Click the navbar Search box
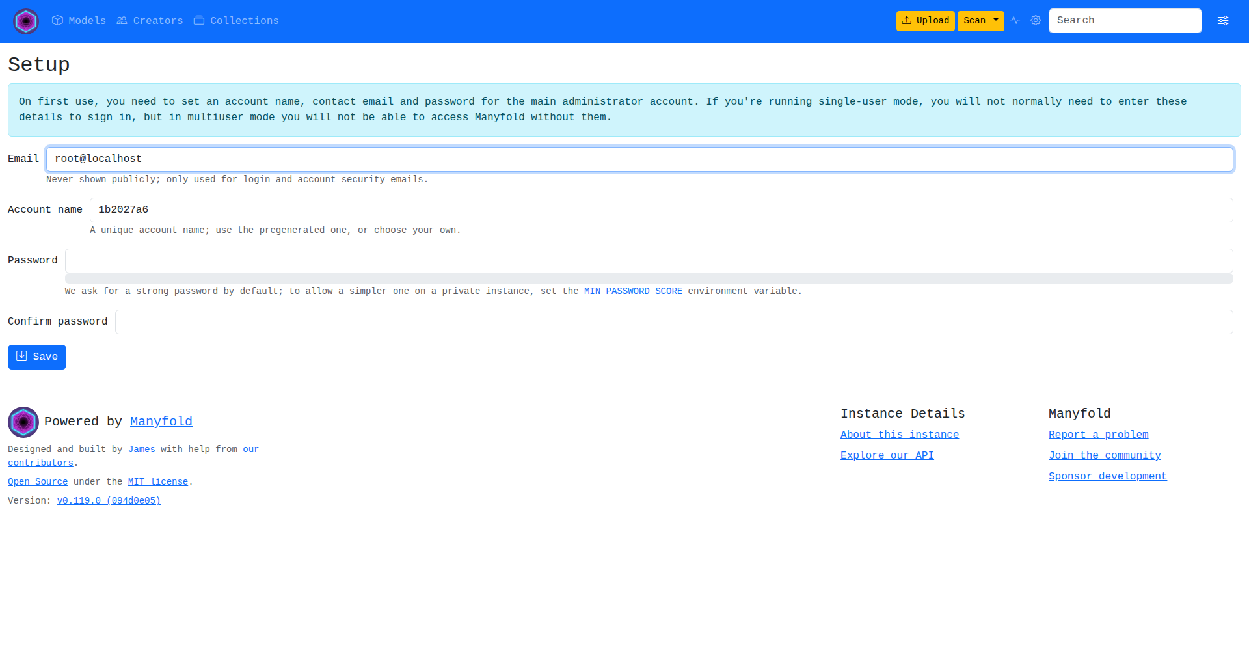 click(x=1125, y=21)
